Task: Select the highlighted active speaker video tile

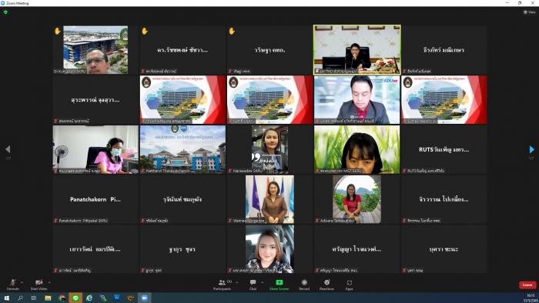Action: tap(357, 49)
